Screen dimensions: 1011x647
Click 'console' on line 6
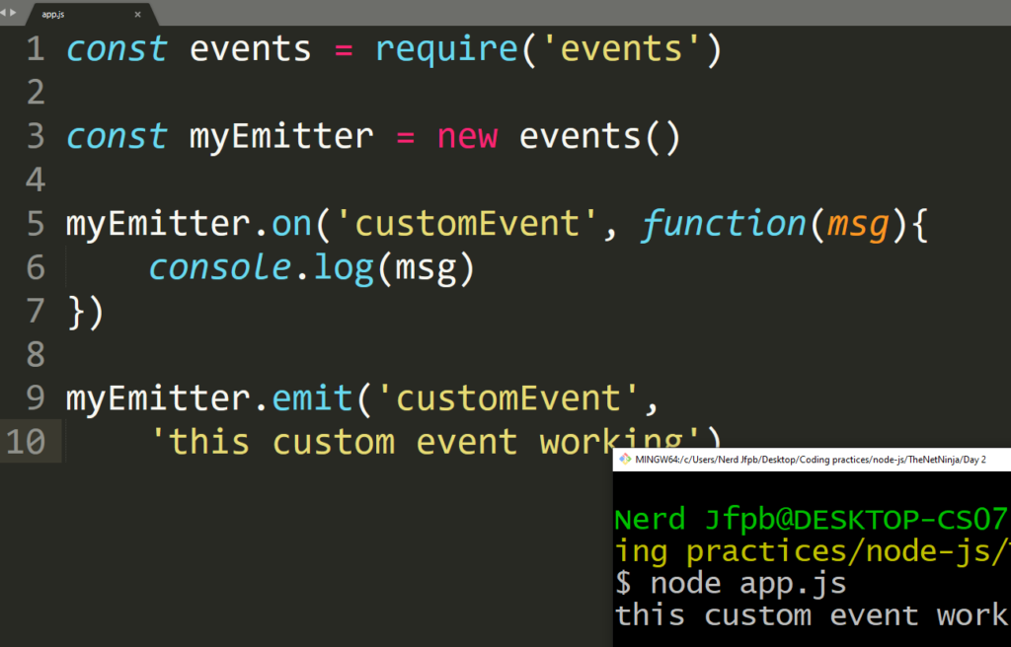point(220,267)
